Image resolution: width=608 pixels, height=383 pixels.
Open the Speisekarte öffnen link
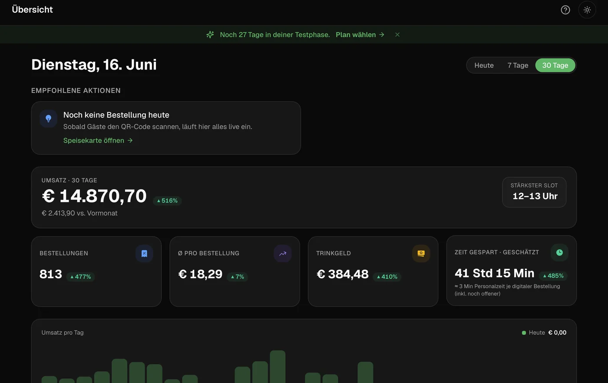pos(98,140)
